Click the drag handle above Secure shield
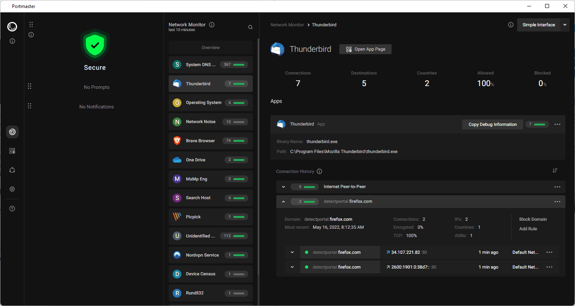Screen dimensions: 575x306 coord(31,24)
